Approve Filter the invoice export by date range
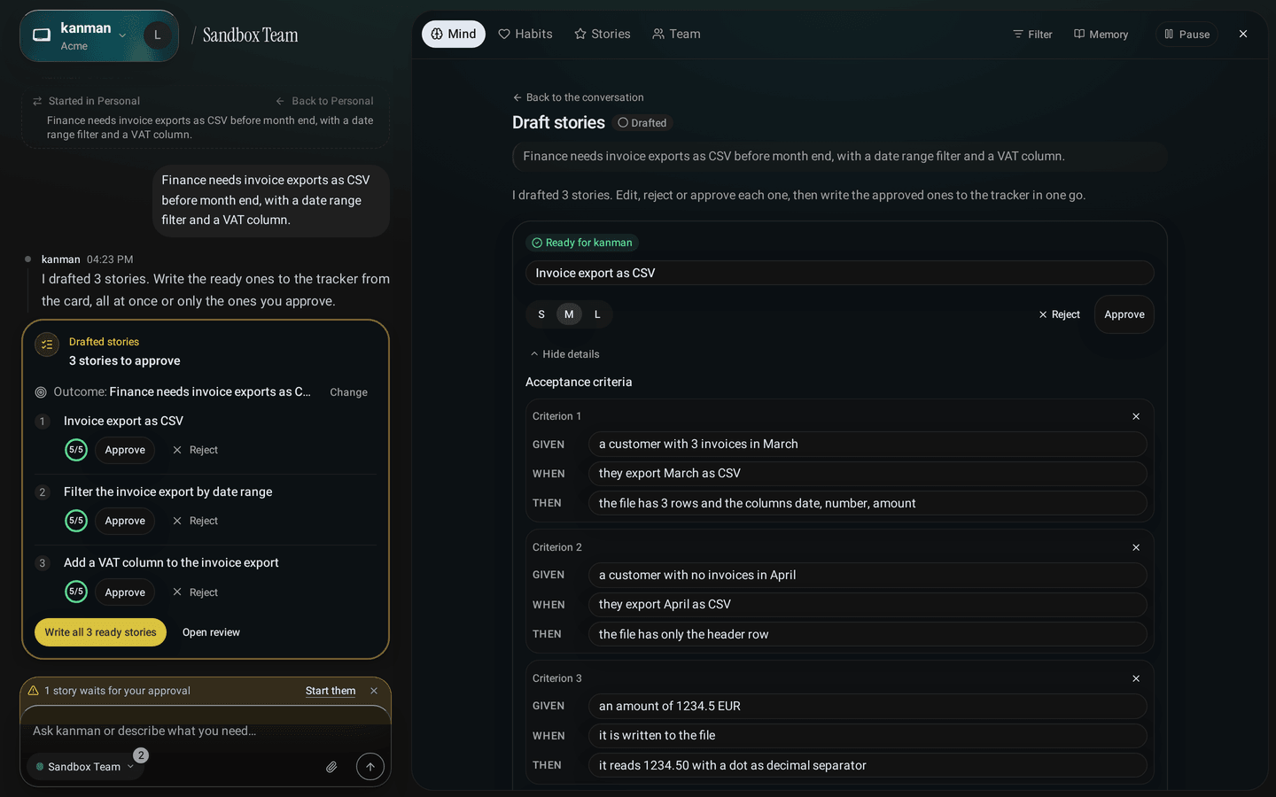Viewport: 1276px width, 797px height. pos(125,521)
